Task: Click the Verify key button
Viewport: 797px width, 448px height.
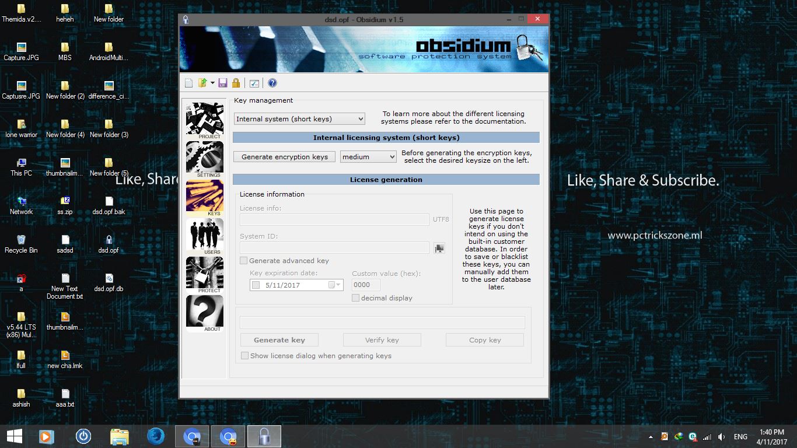Action: click(x=382, y=340)
